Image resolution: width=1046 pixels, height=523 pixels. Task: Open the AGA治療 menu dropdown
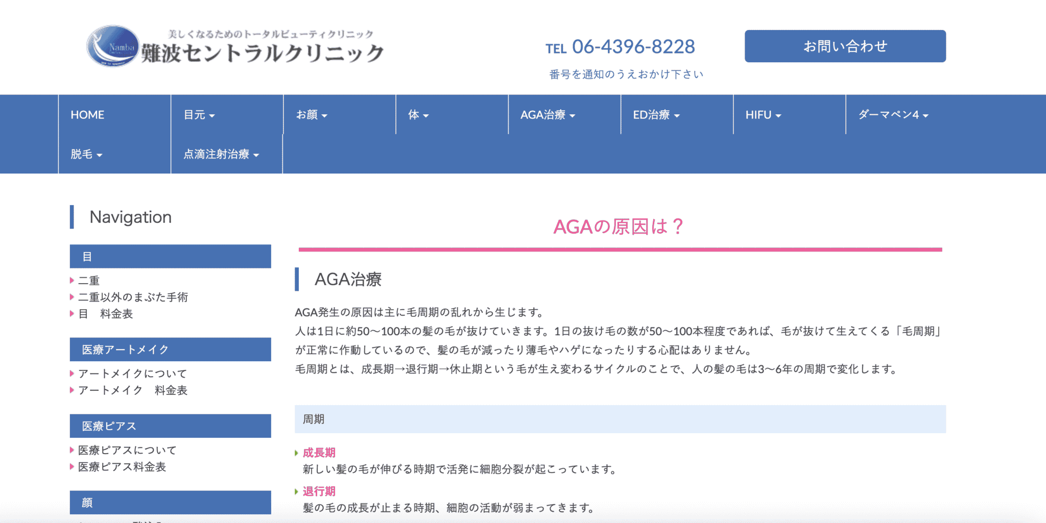[548, 115]
